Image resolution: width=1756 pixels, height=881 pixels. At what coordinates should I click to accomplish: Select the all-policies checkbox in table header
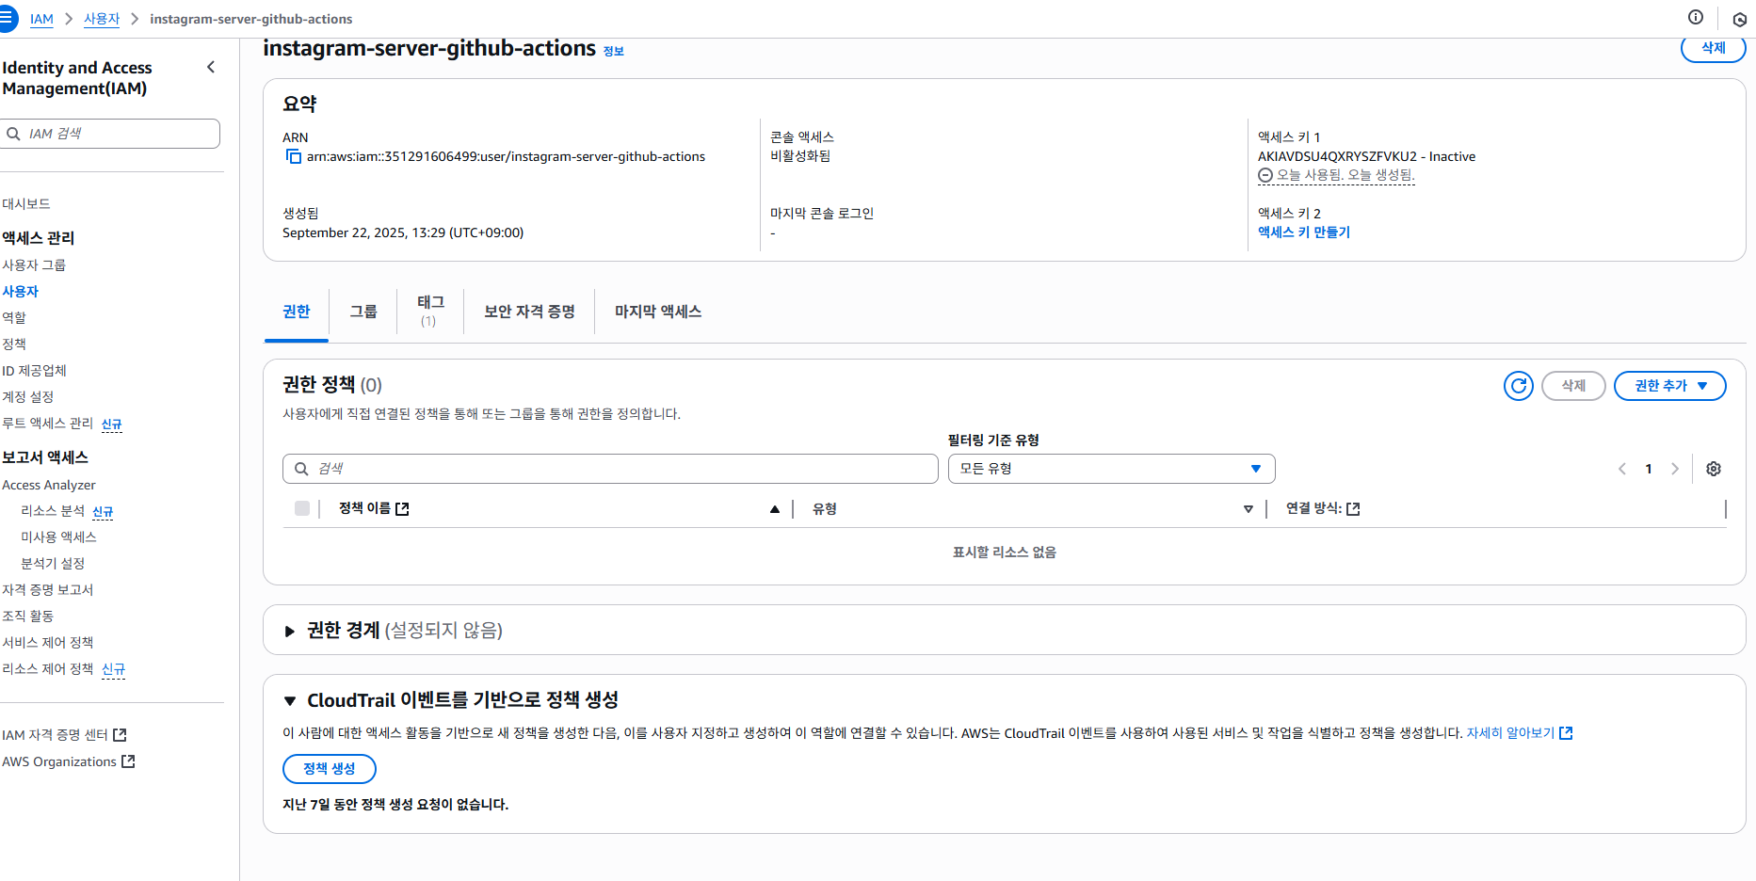(302, 508)
